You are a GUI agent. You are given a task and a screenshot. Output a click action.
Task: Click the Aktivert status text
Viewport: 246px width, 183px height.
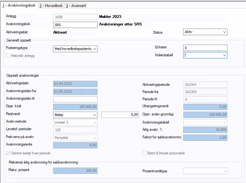60,32
